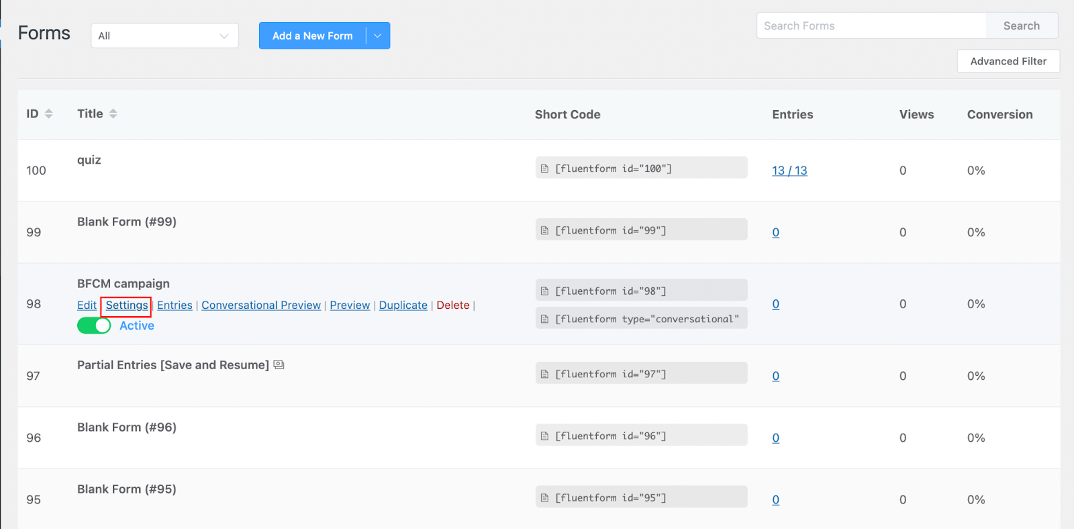
Task: Expand the Add a New Form dropdown arrow
Action: point(378,36)
